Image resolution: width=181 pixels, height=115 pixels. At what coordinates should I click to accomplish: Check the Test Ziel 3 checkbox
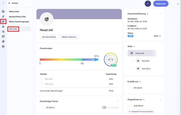tap(41, 84)
